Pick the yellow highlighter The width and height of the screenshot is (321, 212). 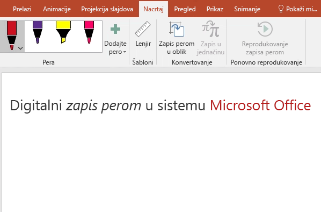[x=63, y=32]
